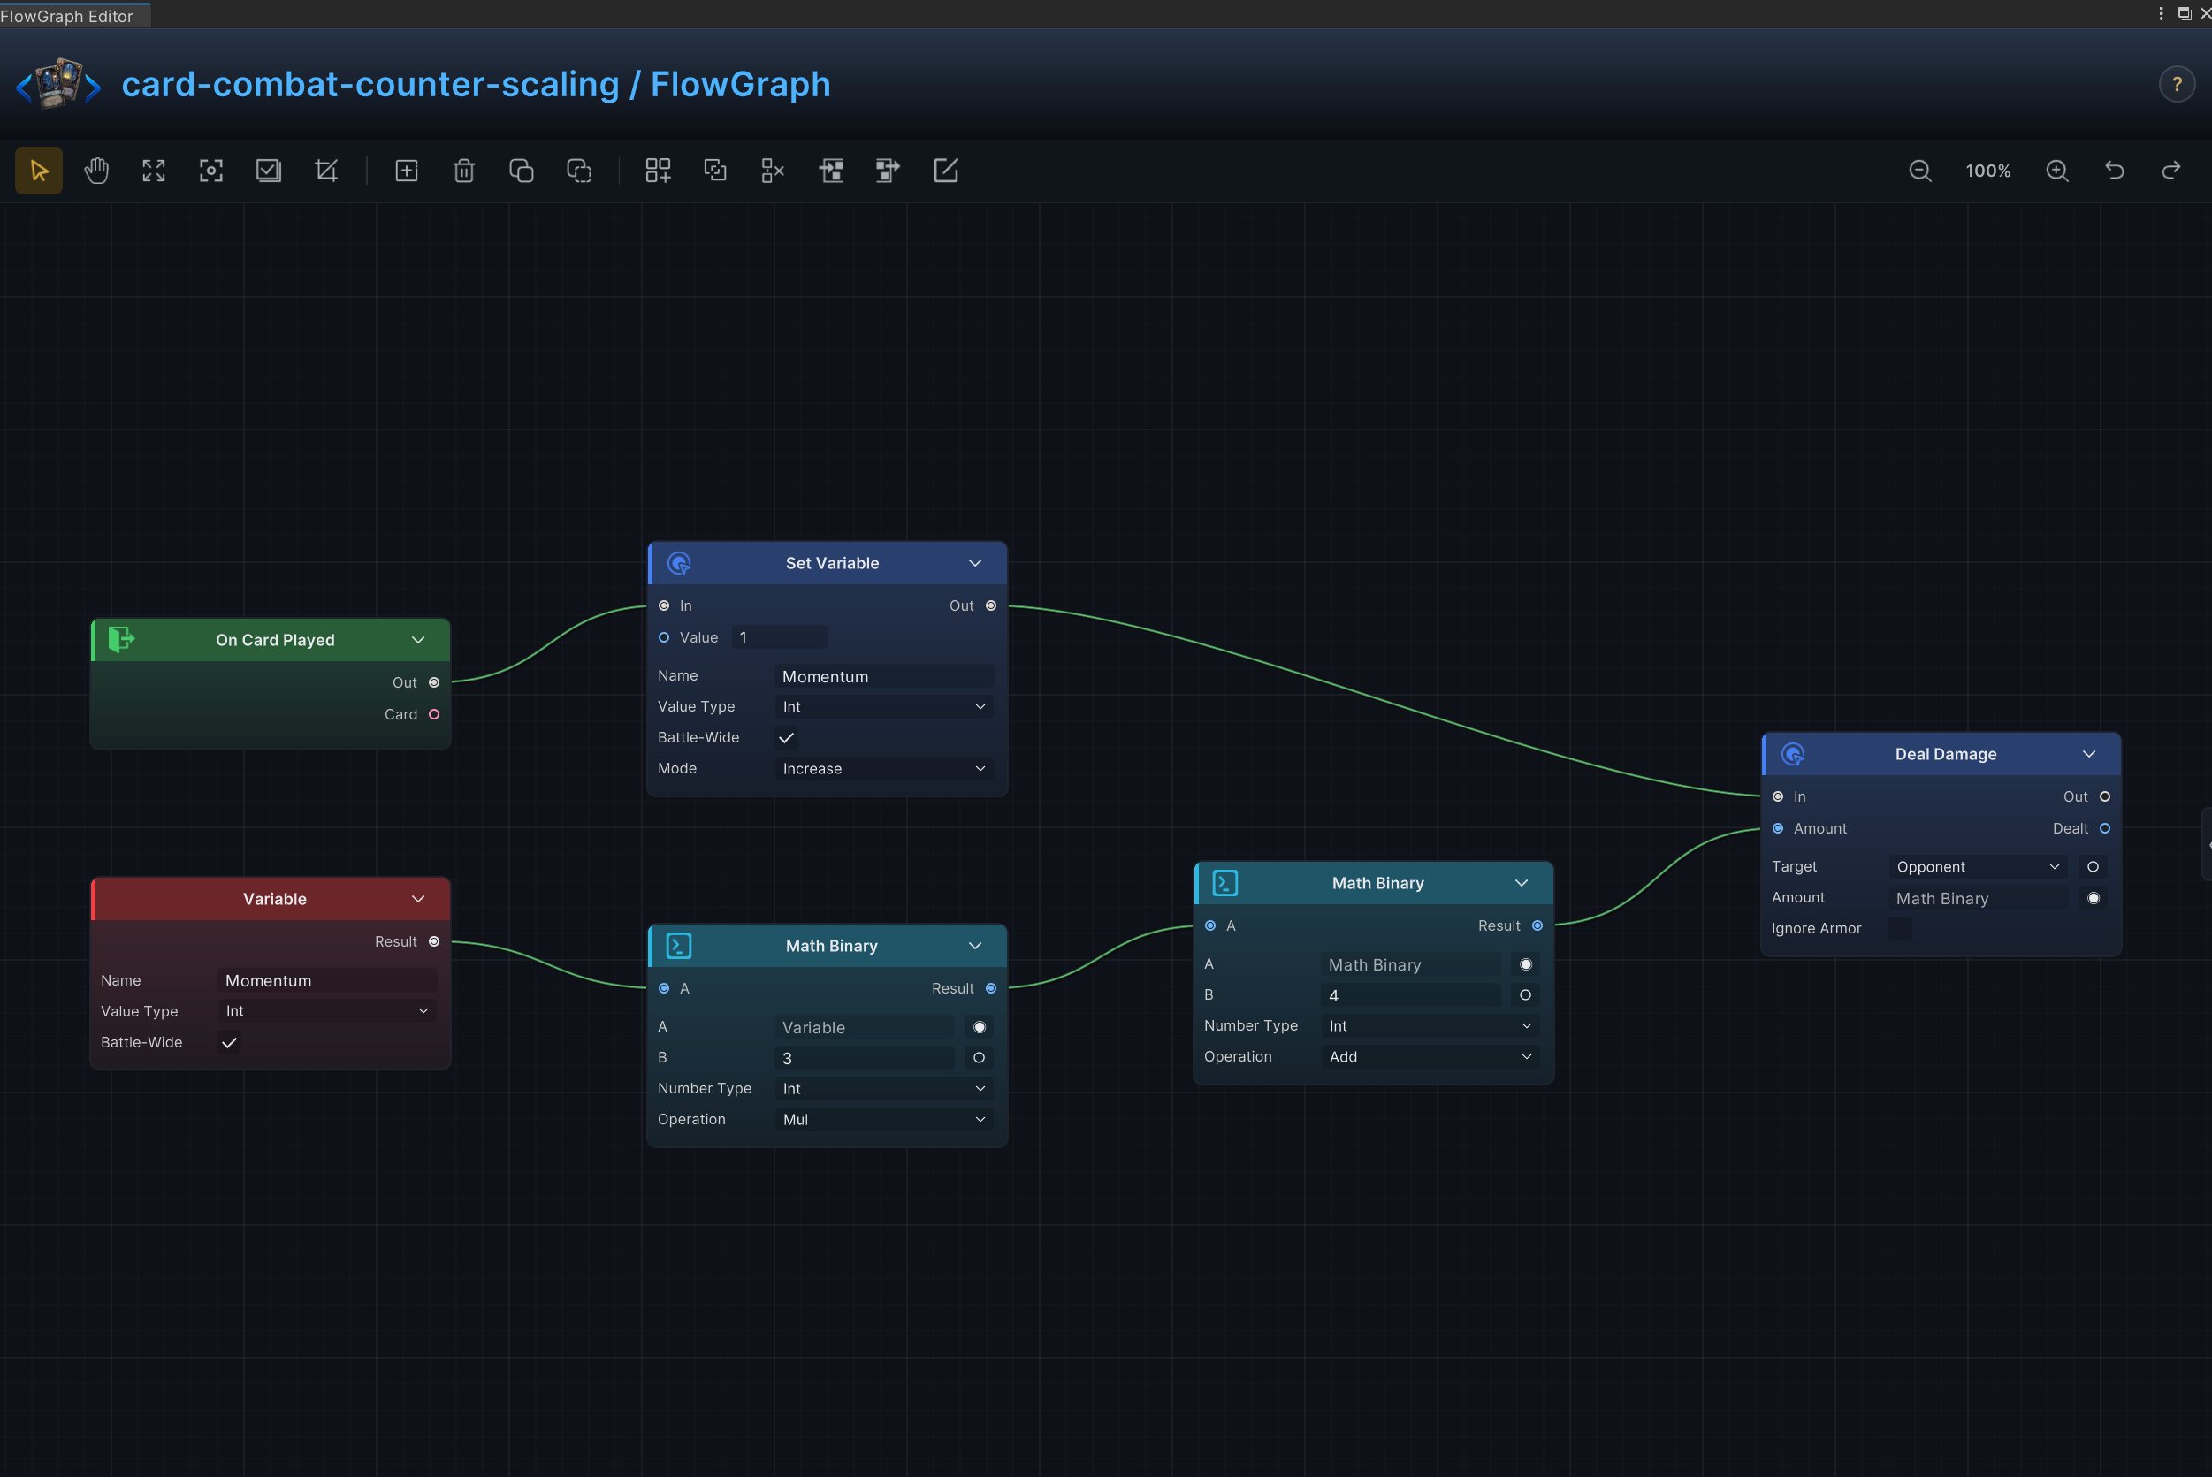Collapse the On Card Played node
Viewport: 2212px width, 1477px height.
point(418,640)
